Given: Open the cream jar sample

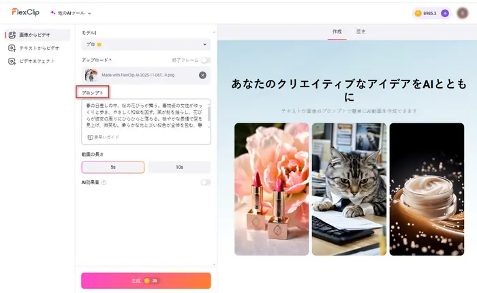Looking at the screenshot, I should coord(427,189).
